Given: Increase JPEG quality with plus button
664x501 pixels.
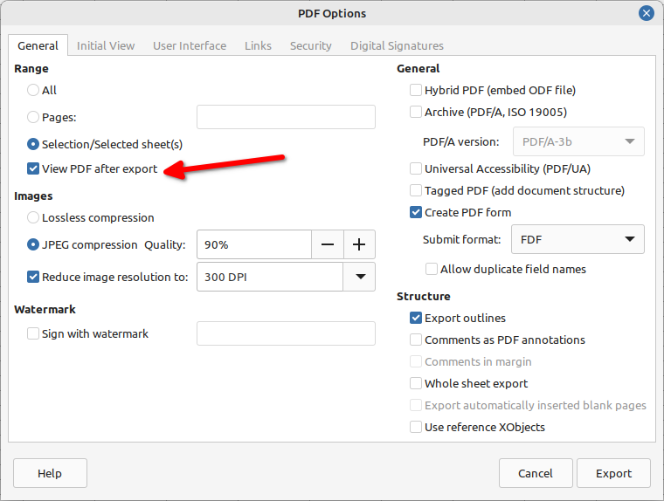Looking at the screenshot, I should (359, 244).
